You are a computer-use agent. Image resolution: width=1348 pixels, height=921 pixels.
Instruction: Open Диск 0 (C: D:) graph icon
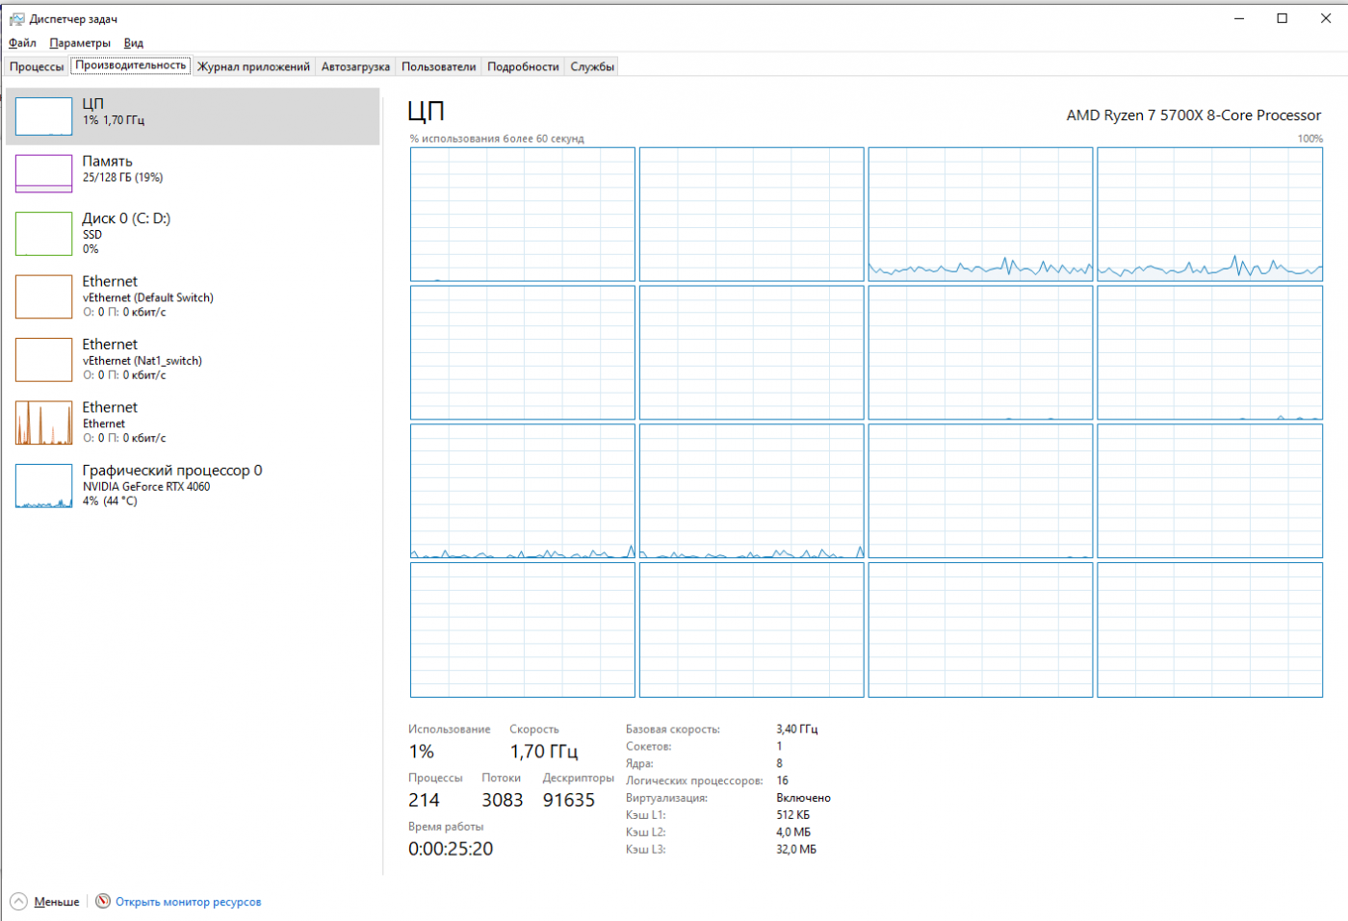43,234
